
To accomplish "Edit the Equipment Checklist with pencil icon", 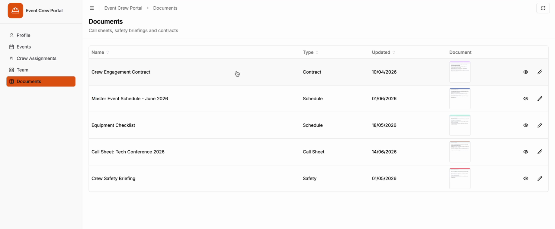I will [x=540, y=125].
